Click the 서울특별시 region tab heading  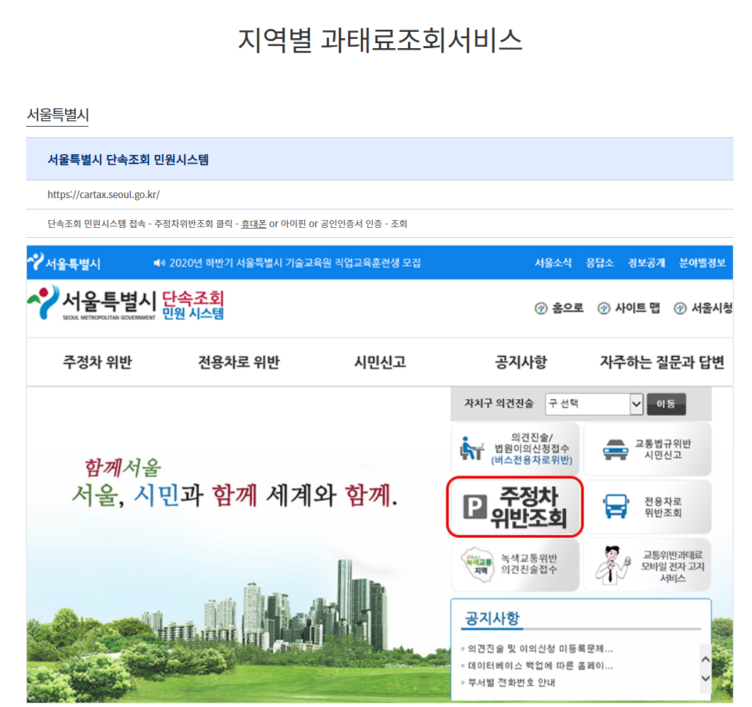click(x=57, y=115)
